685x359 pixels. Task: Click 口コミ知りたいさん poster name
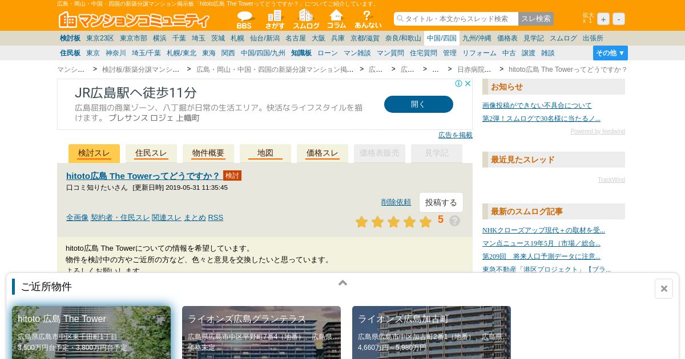coord(97,187)
